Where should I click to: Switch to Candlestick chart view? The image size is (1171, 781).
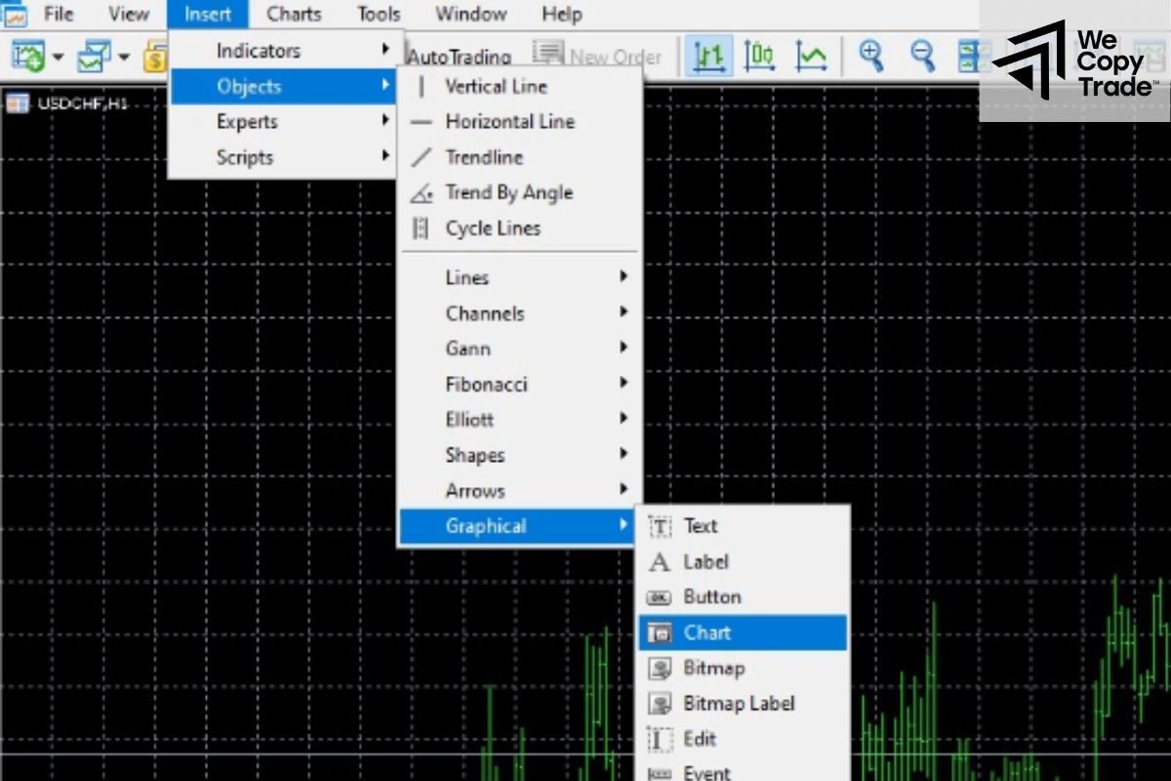click(x=761, y=56)
